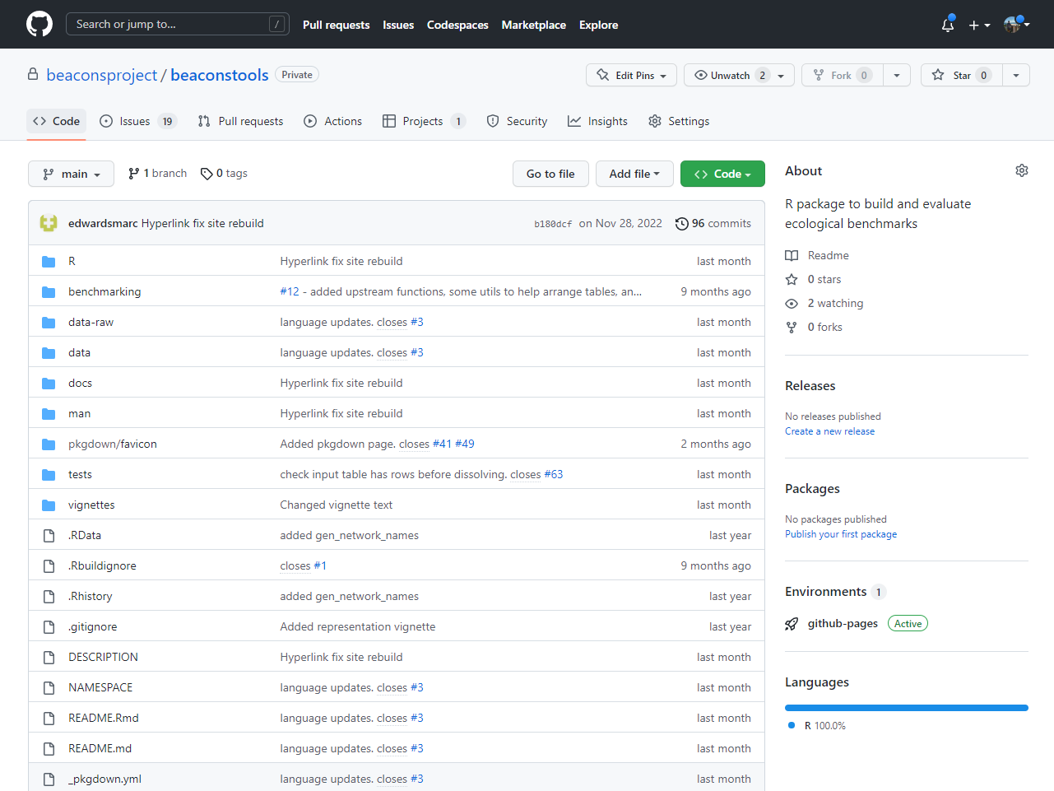
Task: Open the plus create-new menu
Action: 979,25
